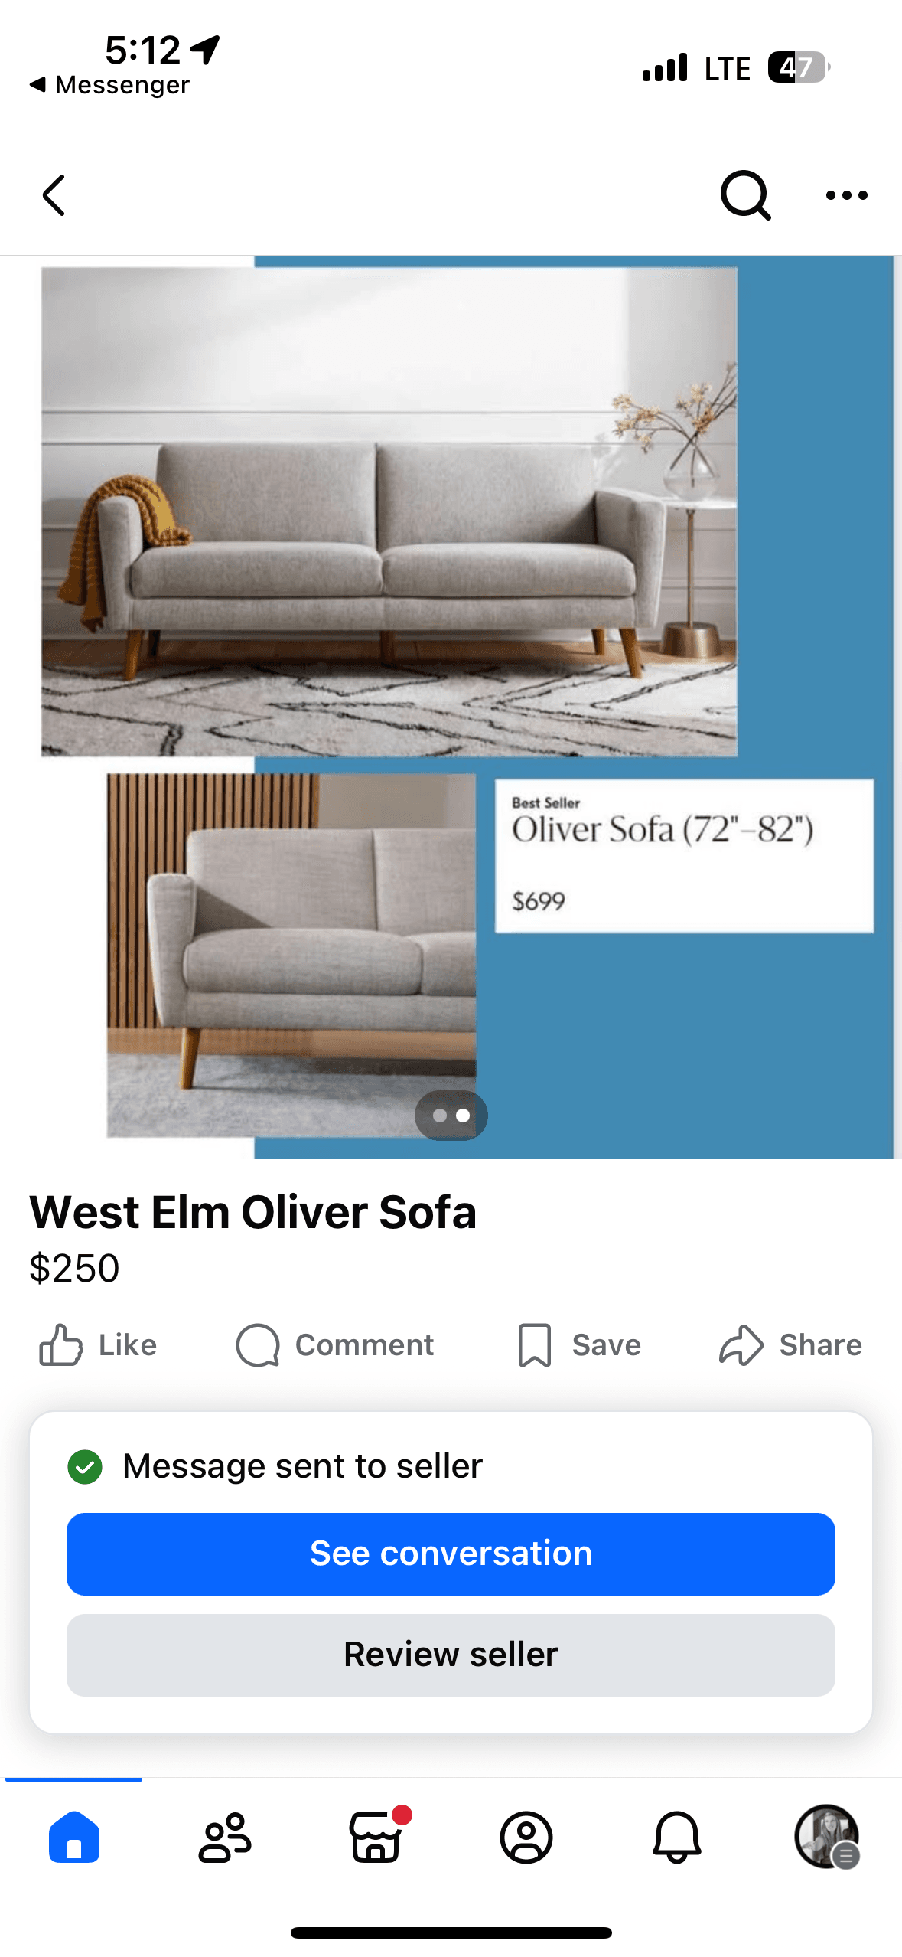This screenshot has width=902, height=1957.
Task: Open menu via profile picture avatar
Action: click(x=827, y=1837)
